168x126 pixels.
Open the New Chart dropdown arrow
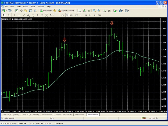pyautogui.click(x=6, y=11)
